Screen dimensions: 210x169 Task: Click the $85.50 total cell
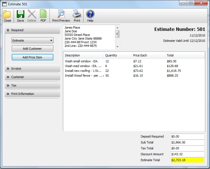[171, 61]
